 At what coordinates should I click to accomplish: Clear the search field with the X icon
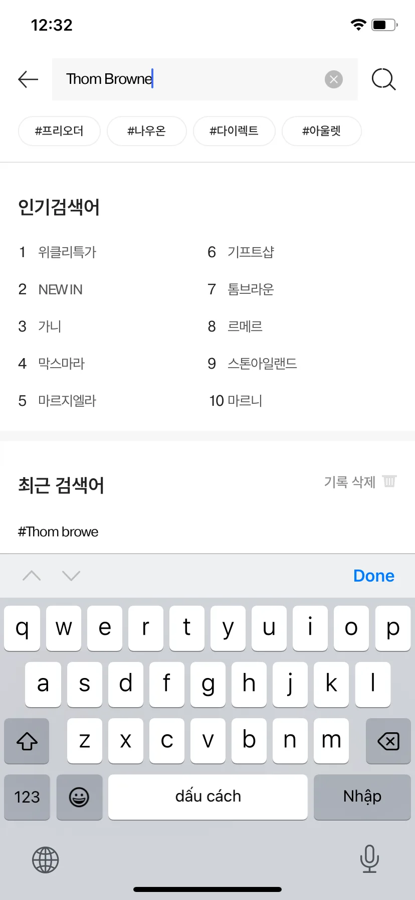pos(334,79)
